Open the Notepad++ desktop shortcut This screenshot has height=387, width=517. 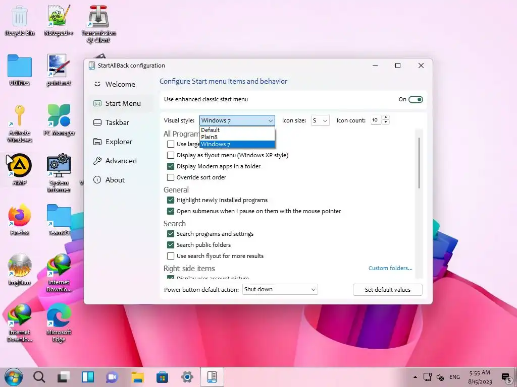59,20
